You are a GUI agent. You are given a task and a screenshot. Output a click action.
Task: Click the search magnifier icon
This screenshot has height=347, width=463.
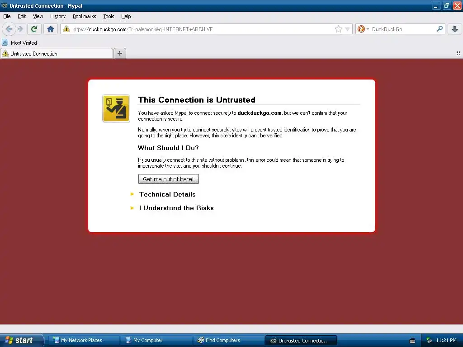click(439, 29)
